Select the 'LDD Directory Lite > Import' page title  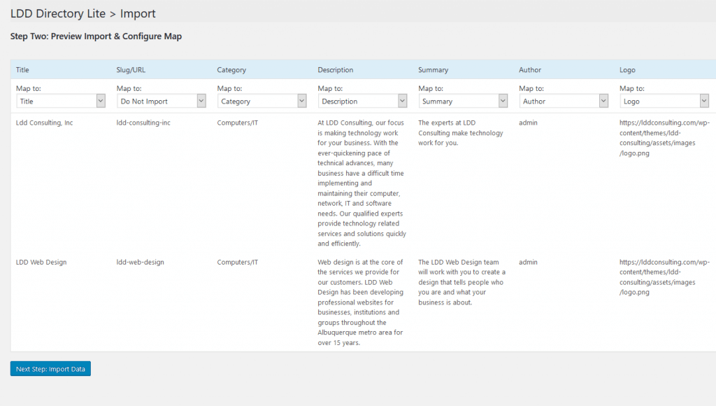click(x=83, y=14)
